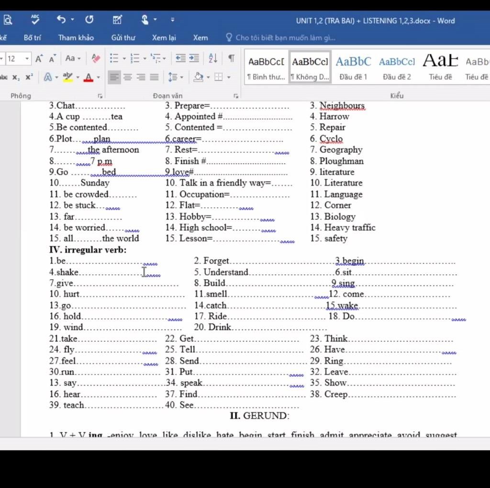
Task: Apply the Không Dãn cách style
Action: click(x=310, y=67)
